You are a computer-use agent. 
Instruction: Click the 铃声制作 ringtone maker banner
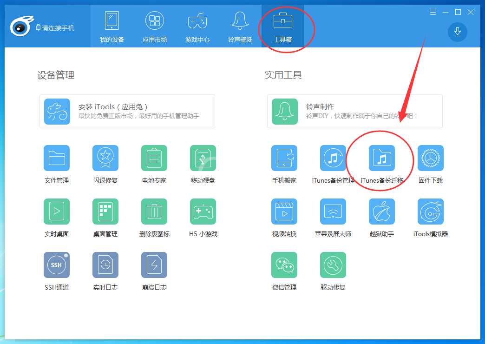tap(355, 112)
